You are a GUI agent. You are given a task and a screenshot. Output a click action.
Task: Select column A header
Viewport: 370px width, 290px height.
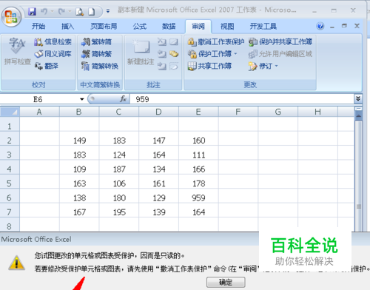coord(39,112)
